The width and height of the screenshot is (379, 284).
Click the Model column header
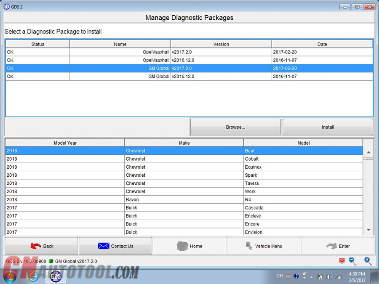coord(303,143)
